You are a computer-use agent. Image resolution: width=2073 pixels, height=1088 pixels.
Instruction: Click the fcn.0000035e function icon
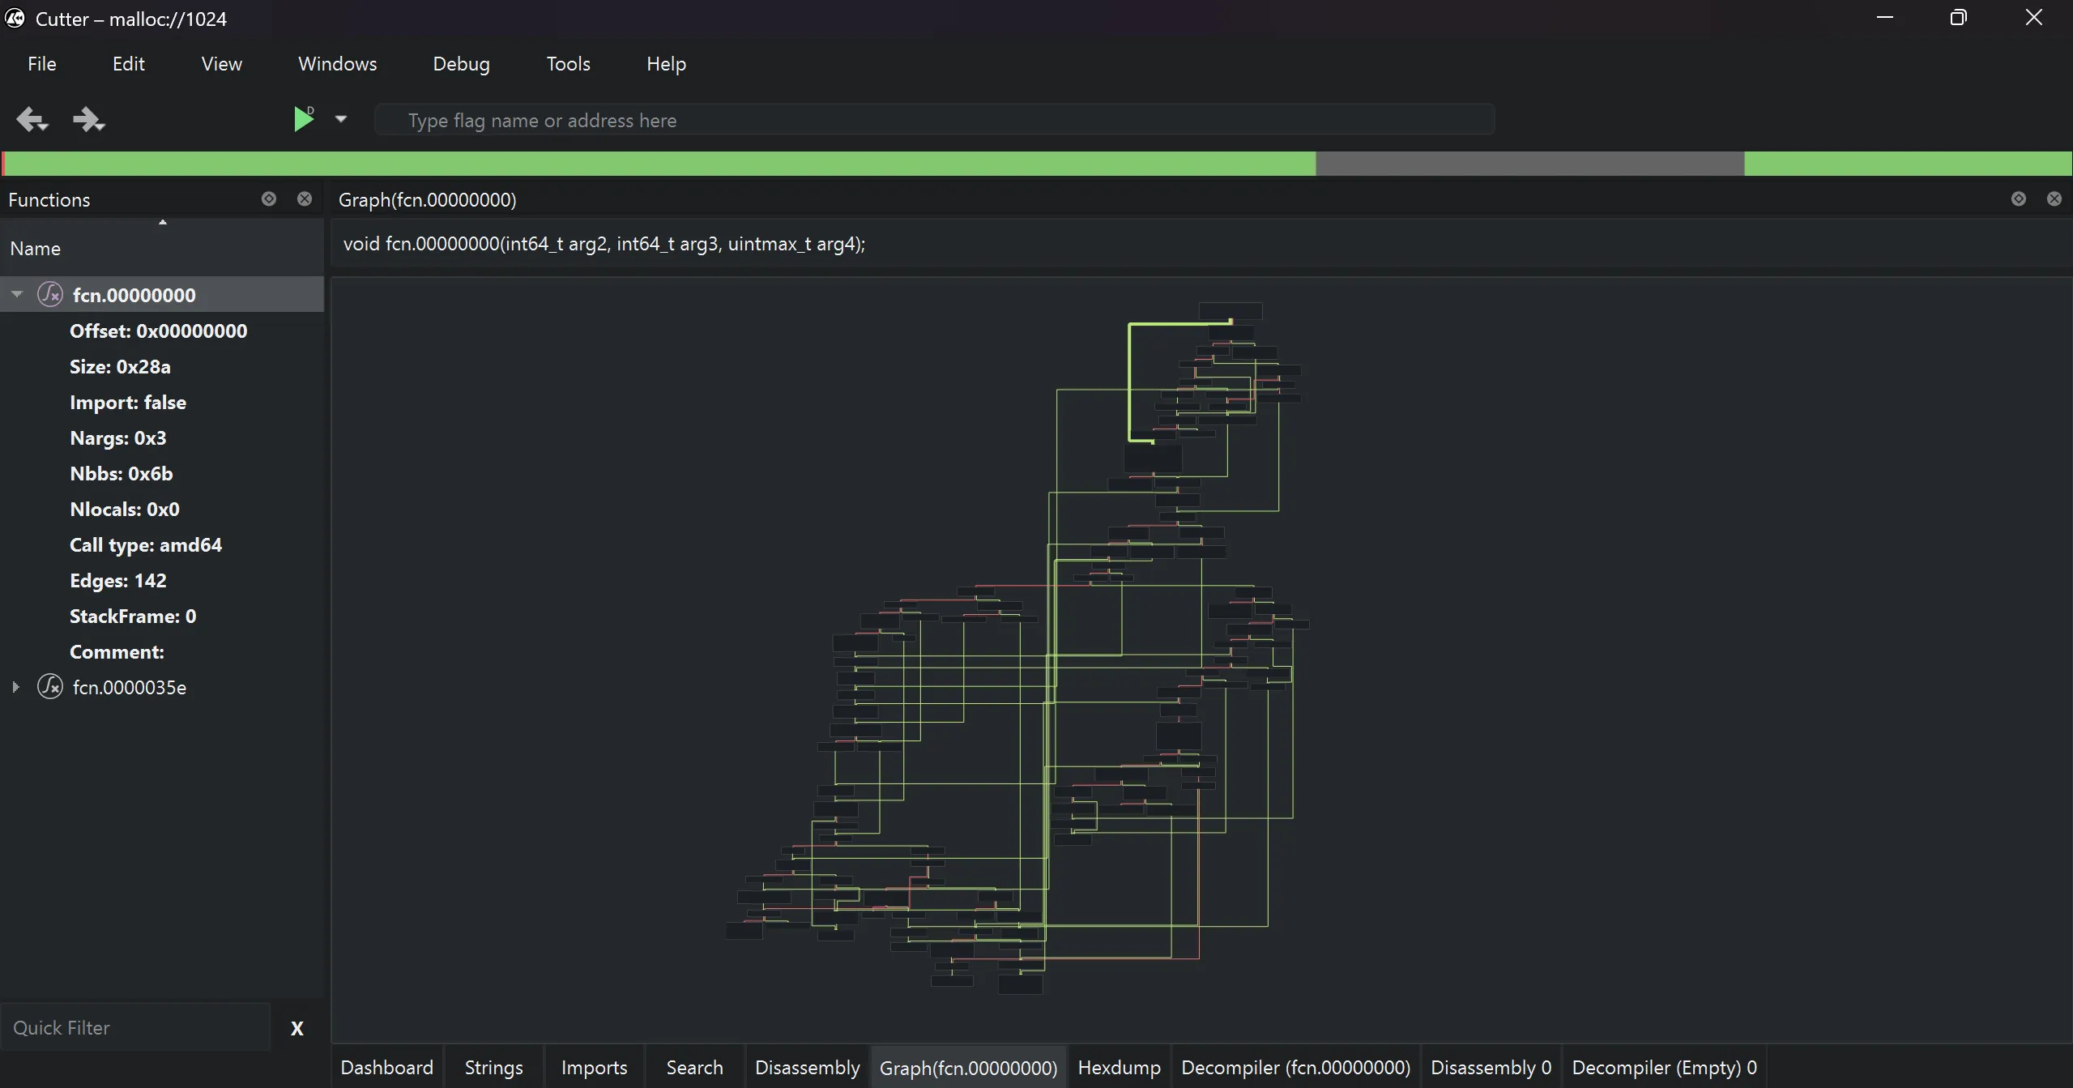click(50, 687)
